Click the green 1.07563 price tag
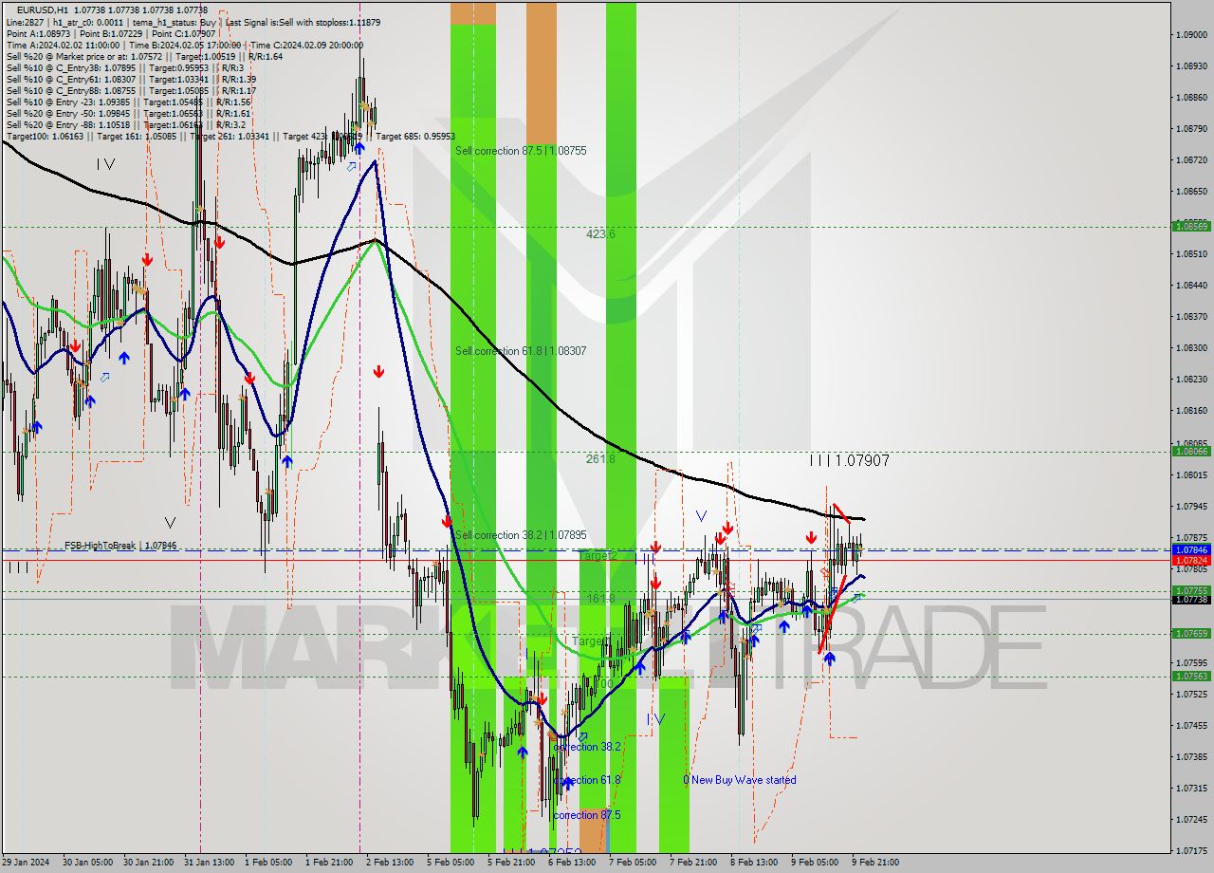This screenshot has width=1214, height=873. click(1191, 676)
